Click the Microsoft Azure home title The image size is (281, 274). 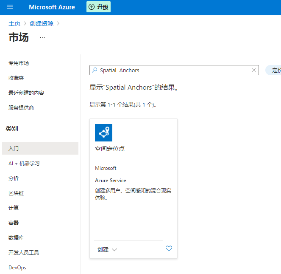(x=52, y=7)
